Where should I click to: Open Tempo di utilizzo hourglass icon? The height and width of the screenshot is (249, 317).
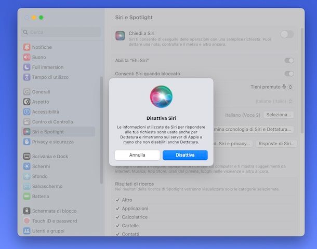tap(27, 77)
